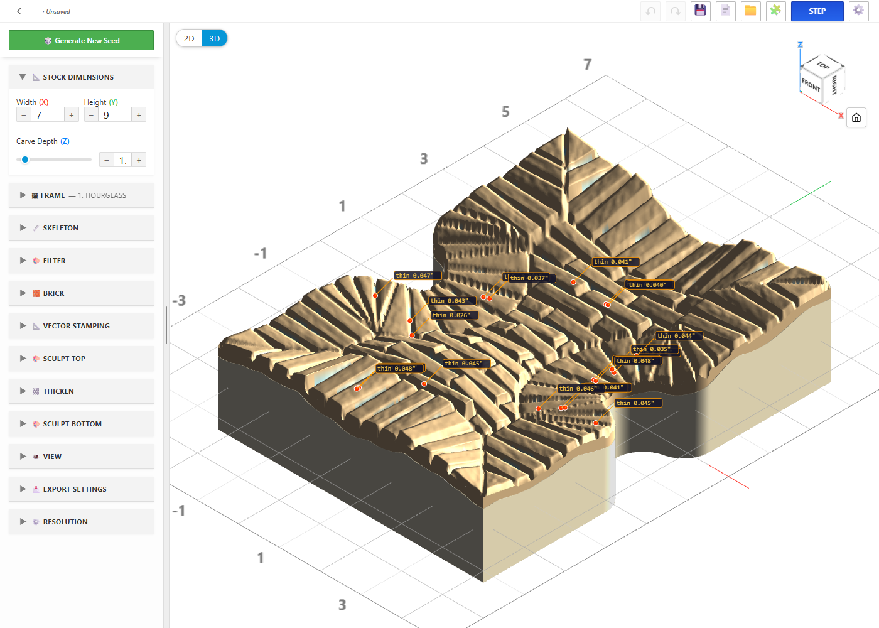Click the blue STEP button

tap(817, 11)
